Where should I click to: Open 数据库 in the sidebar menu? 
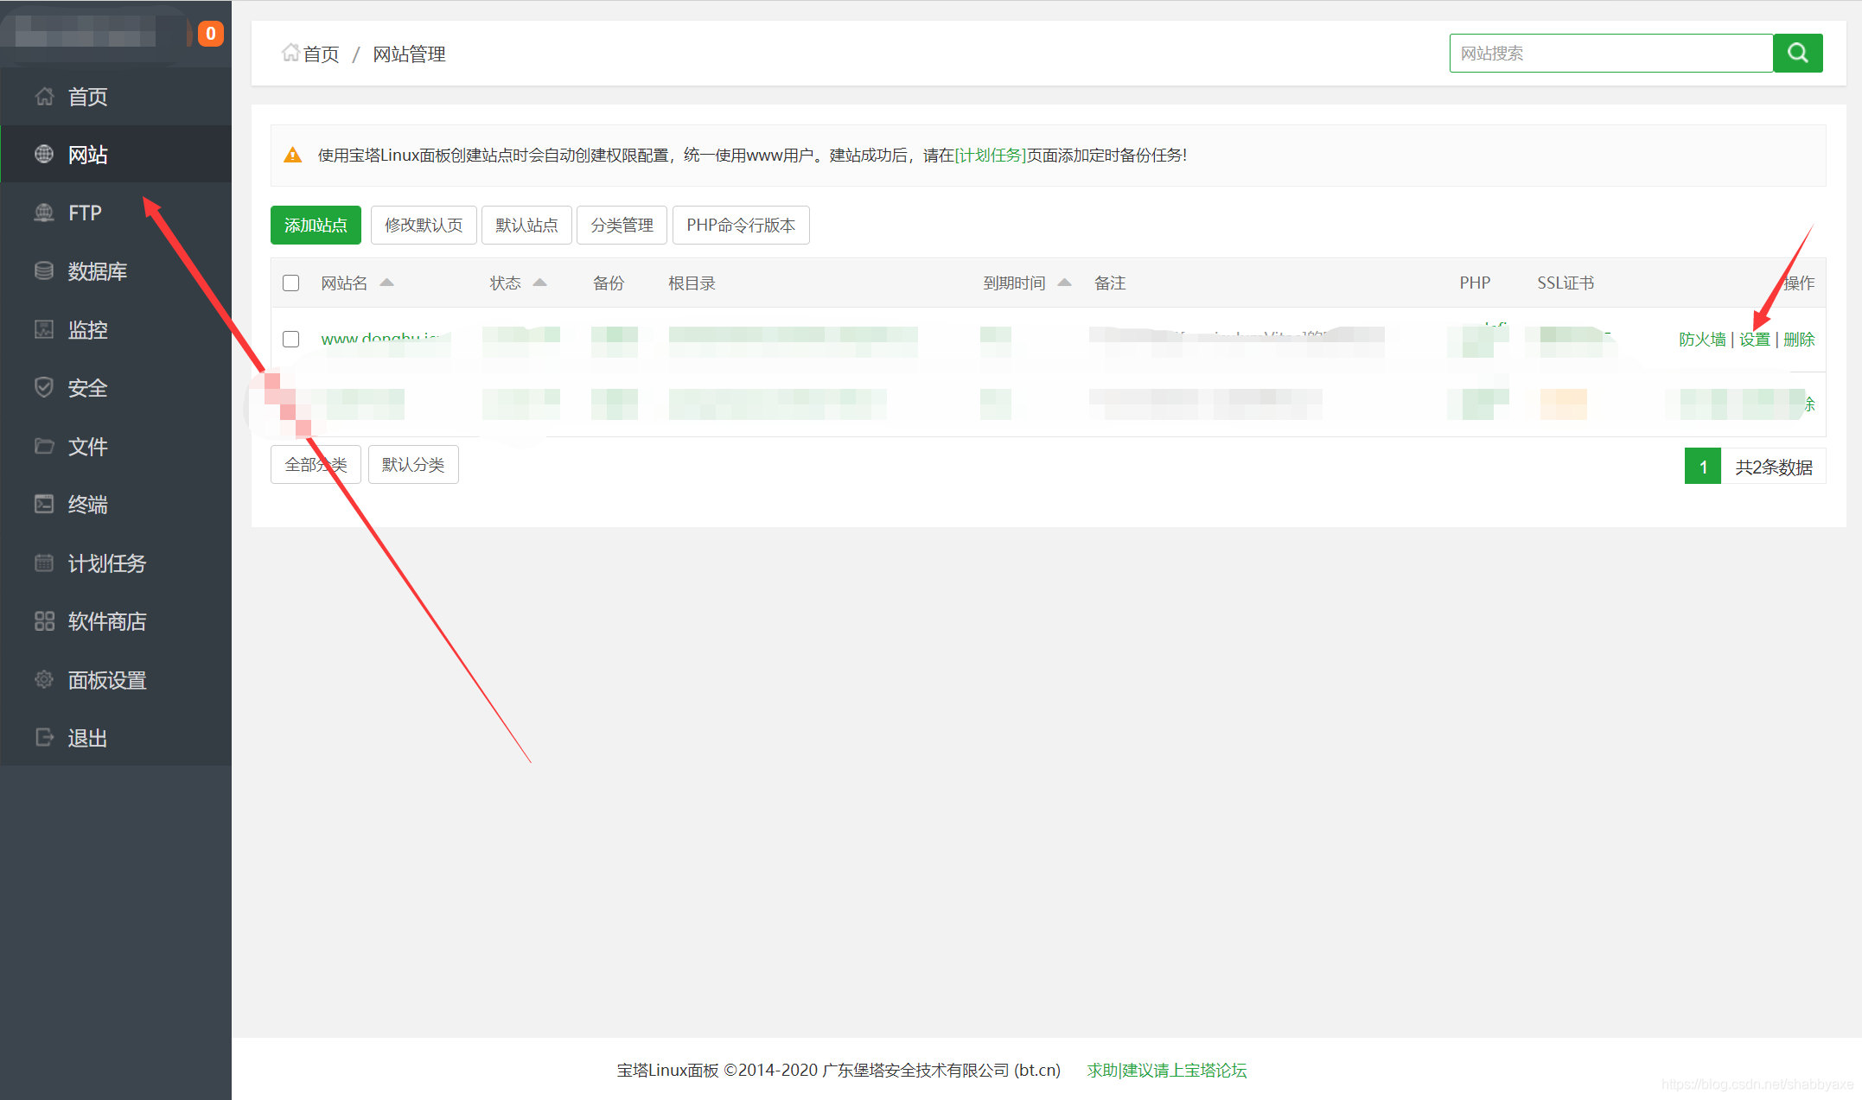116,271
